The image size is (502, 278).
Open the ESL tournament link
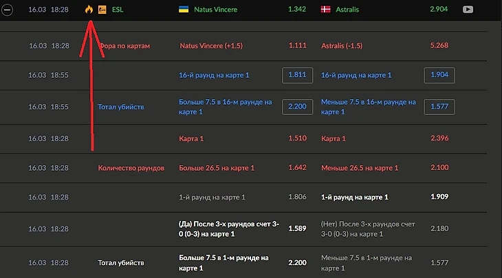(118, 10)
